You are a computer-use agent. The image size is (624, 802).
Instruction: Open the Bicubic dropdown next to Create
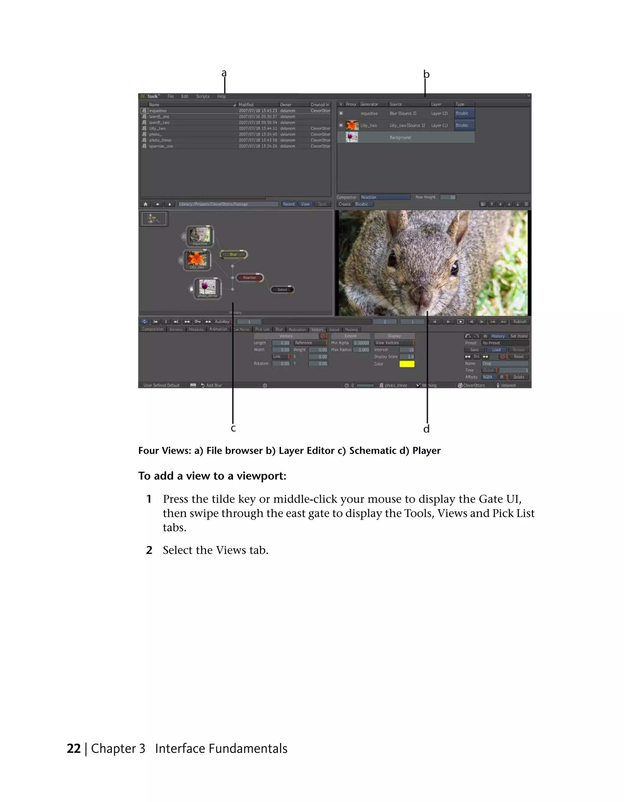click(364, 204)
